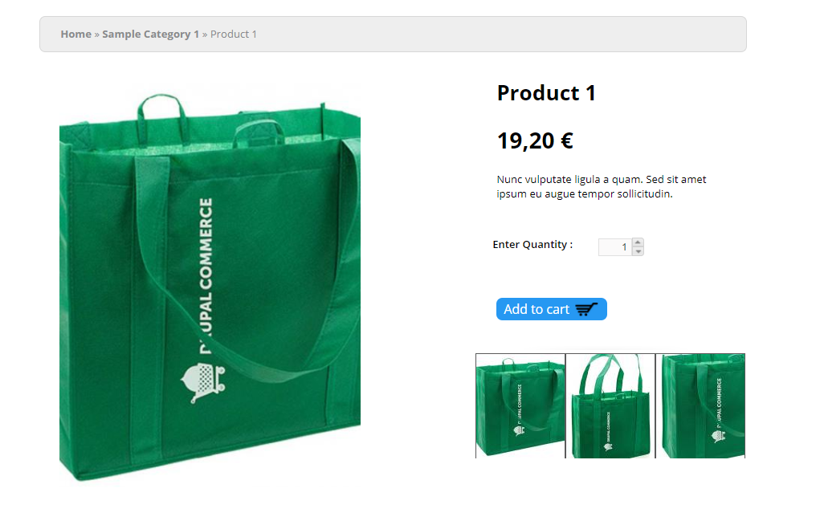Click the Product 1 breadcrumb text
This screenshot has height=521, width=816.
tap(233, 35)
